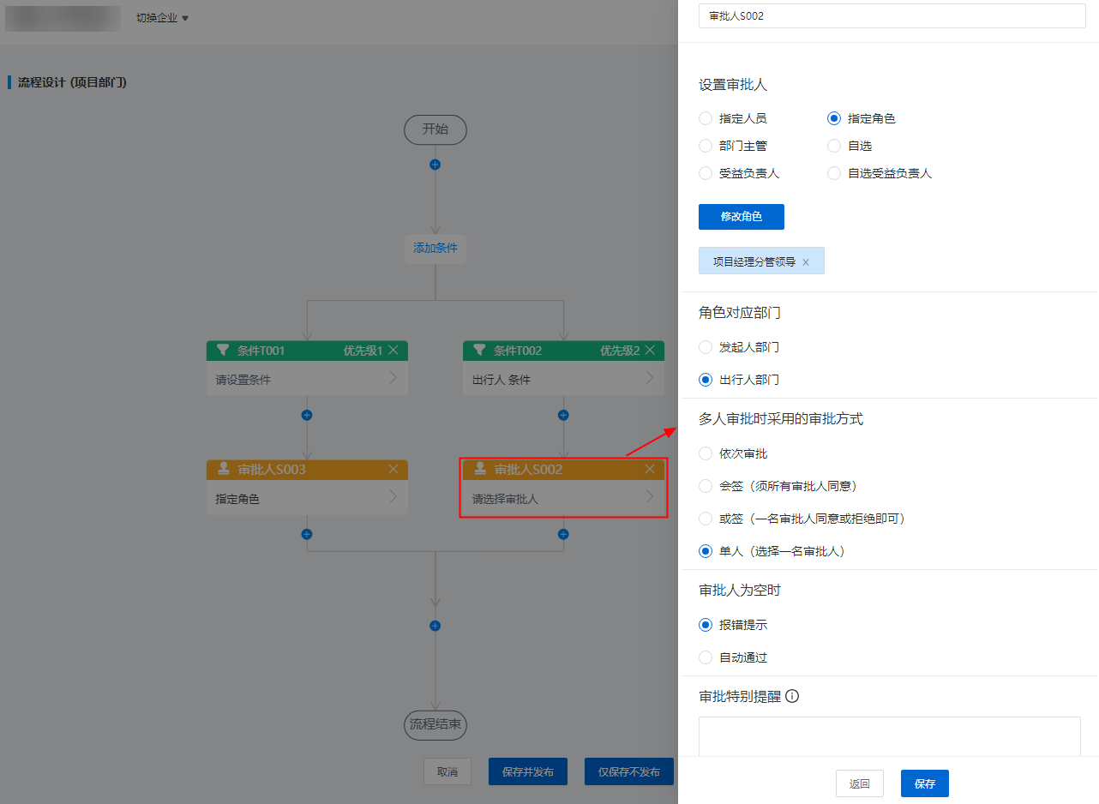Click the 审批人S003 header title
1099x804 pixels.
(x=272, y=470)
